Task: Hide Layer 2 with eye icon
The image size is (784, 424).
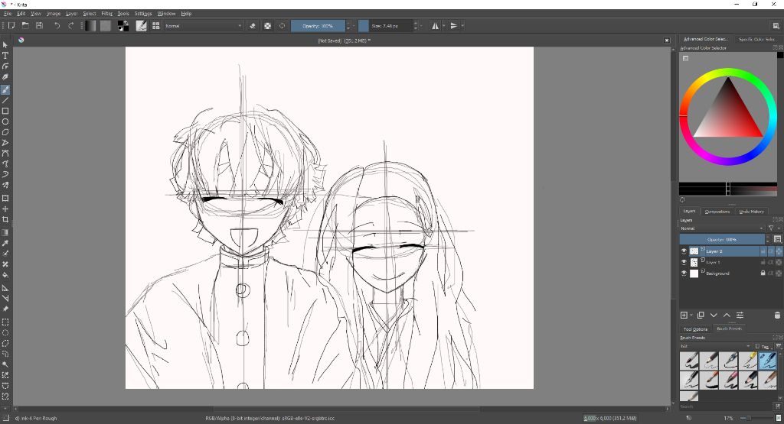Action: click(x=684, y=251)
